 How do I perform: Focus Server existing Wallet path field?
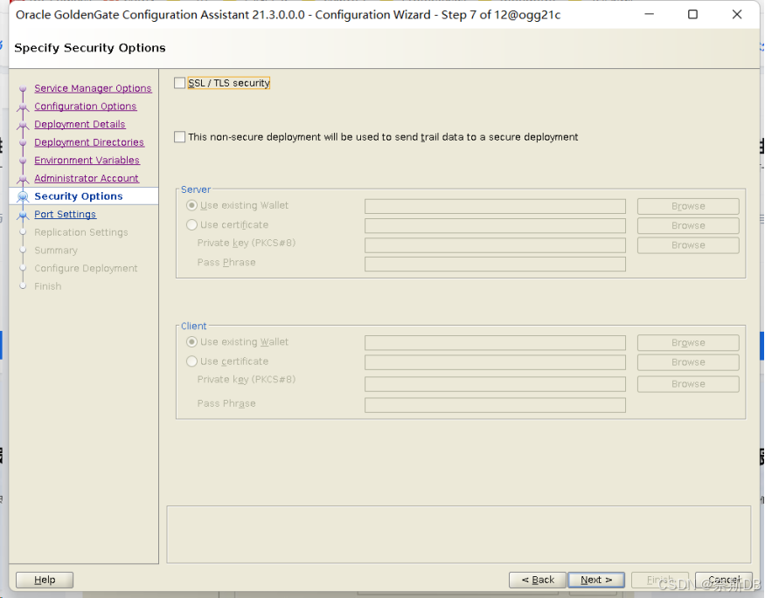click(495, 206)
